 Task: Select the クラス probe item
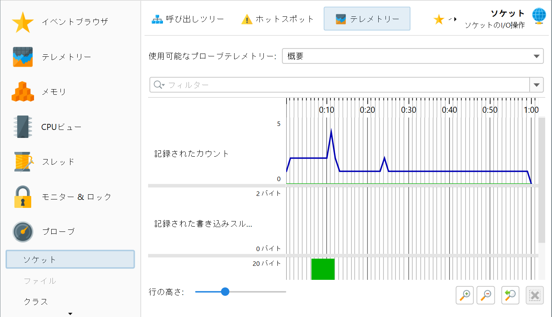click(36, 301)
